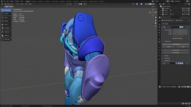Expand the Cables collection tree arrow
Viewport: 191px width, 107px height.
point(161,14)
